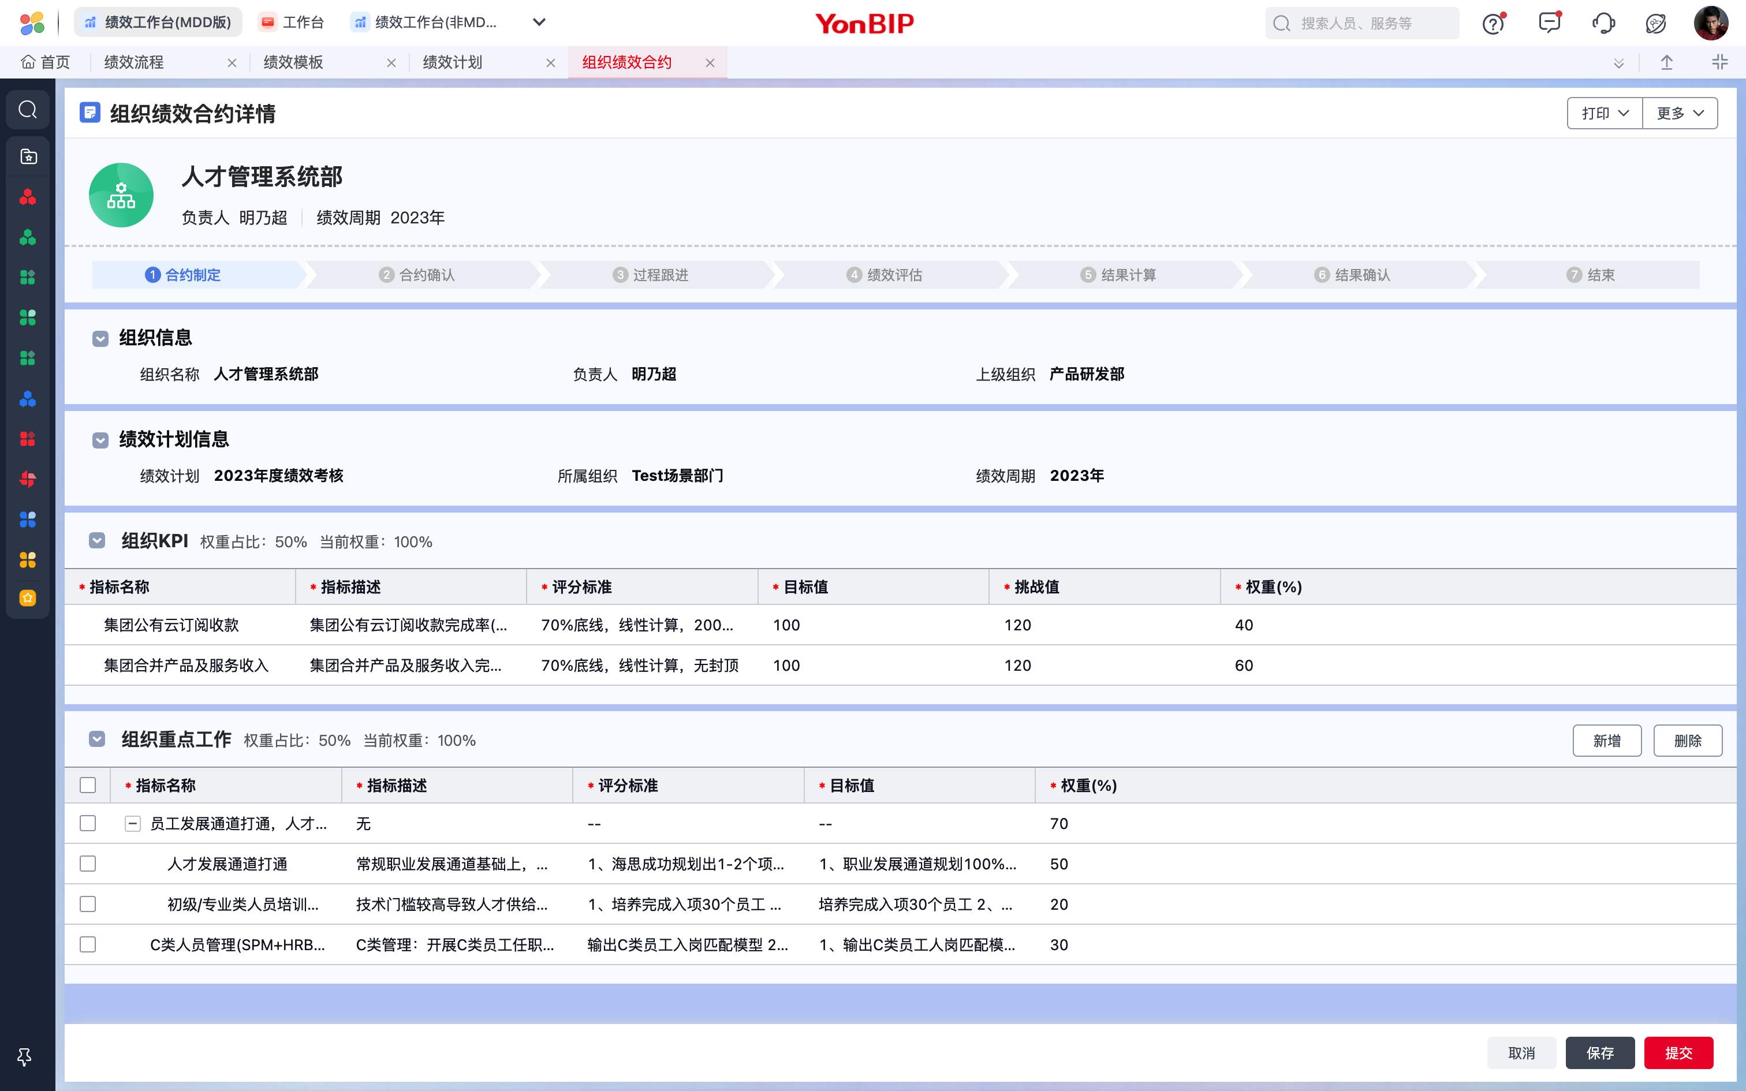Click the 删除 button
1746x1091 pixels.
[1688, 740]
